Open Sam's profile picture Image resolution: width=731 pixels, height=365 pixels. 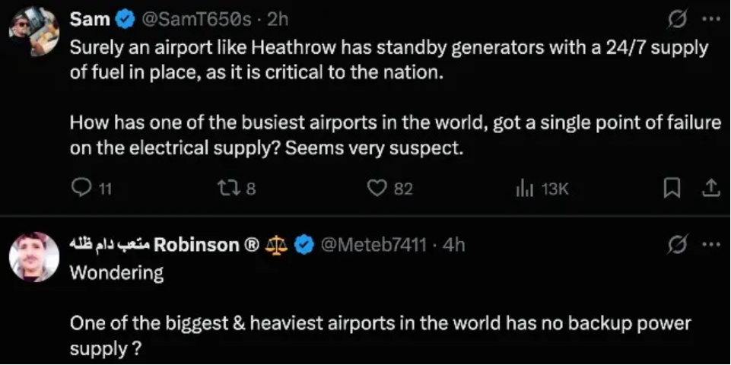point(34,33)
